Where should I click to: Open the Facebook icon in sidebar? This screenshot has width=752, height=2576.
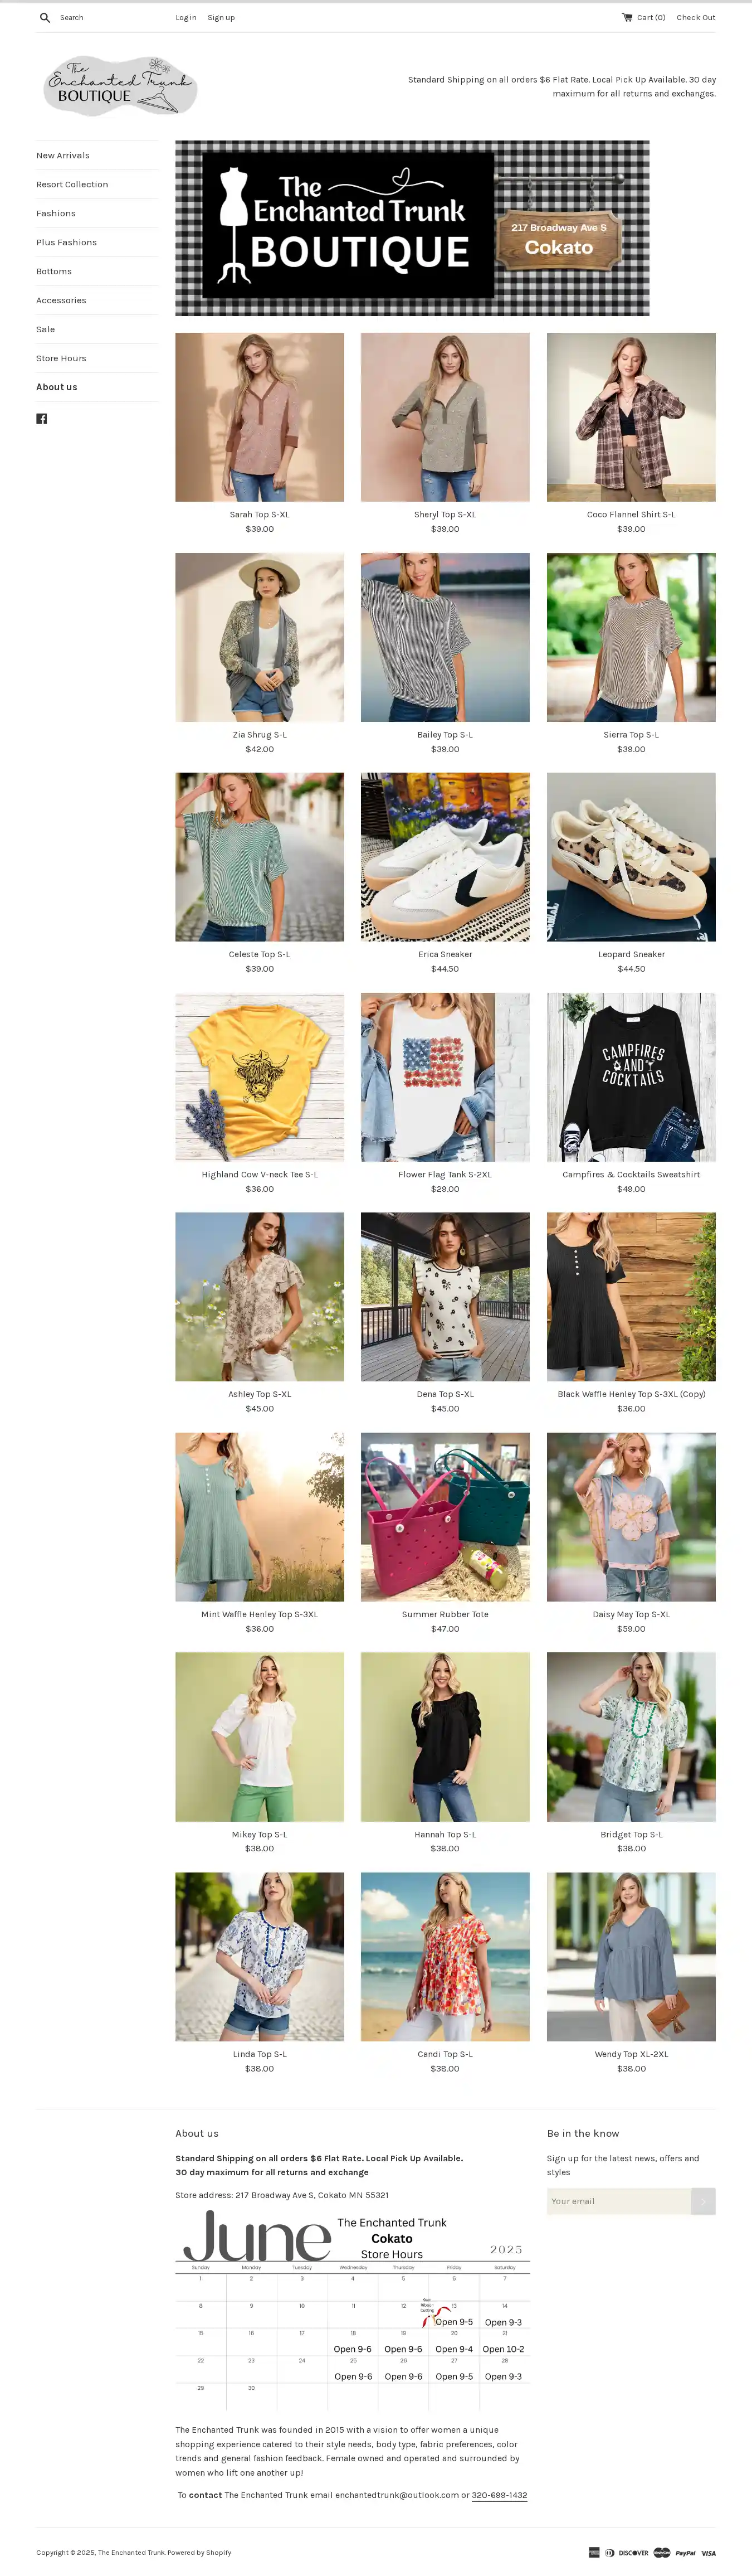click(42, 419)
